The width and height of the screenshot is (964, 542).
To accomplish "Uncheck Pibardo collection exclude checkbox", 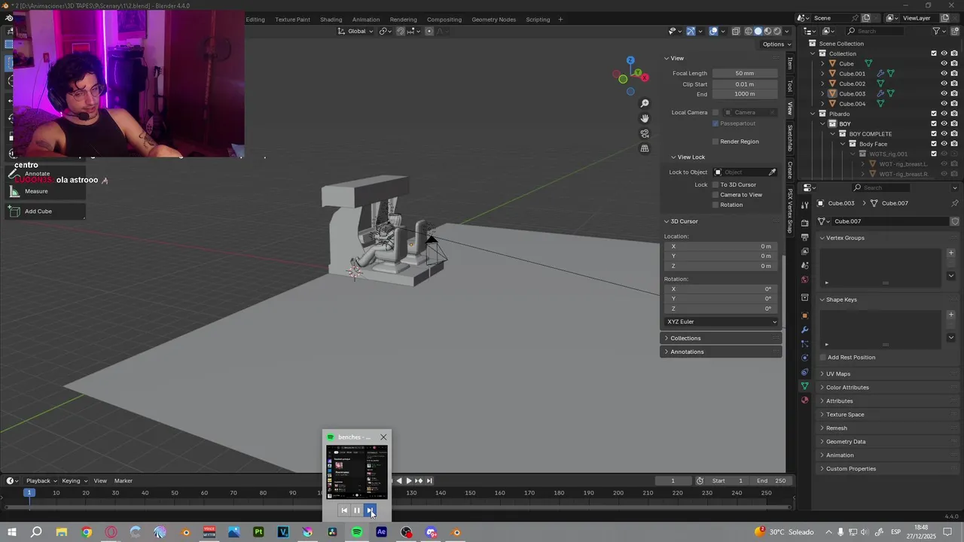I will point(934,114).
